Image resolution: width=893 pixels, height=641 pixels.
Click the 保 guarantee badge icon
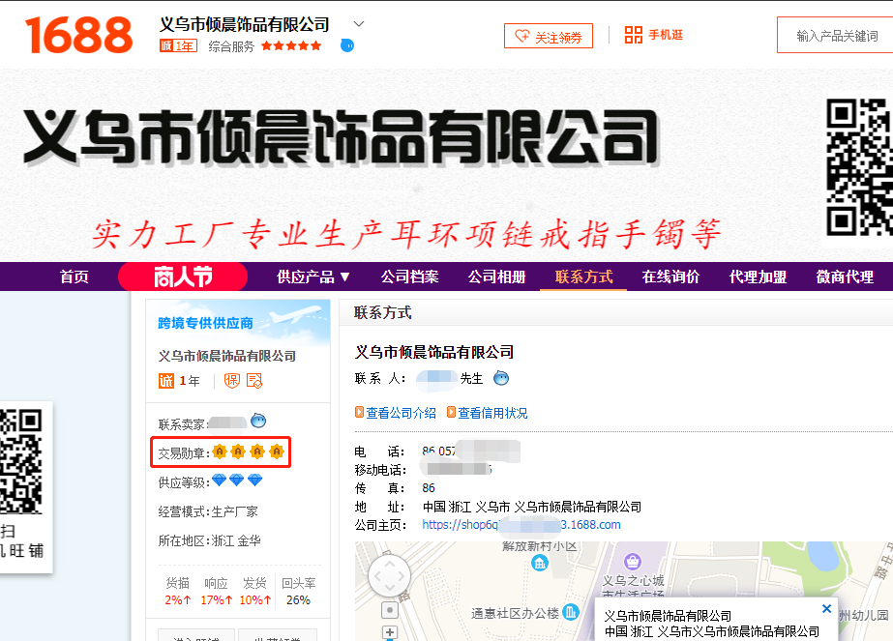[x=232, y=380]
